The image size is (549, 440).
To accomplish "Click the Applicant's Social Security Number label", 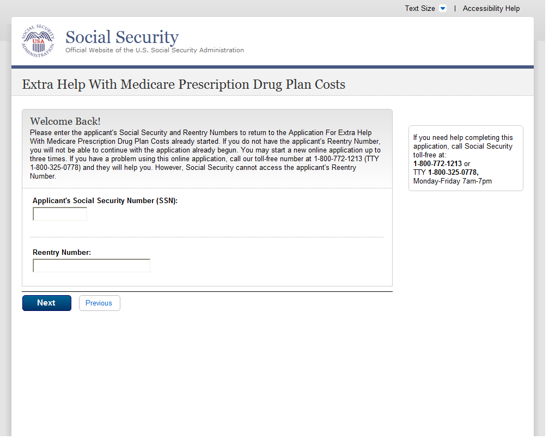I will (x=105, y=200).
